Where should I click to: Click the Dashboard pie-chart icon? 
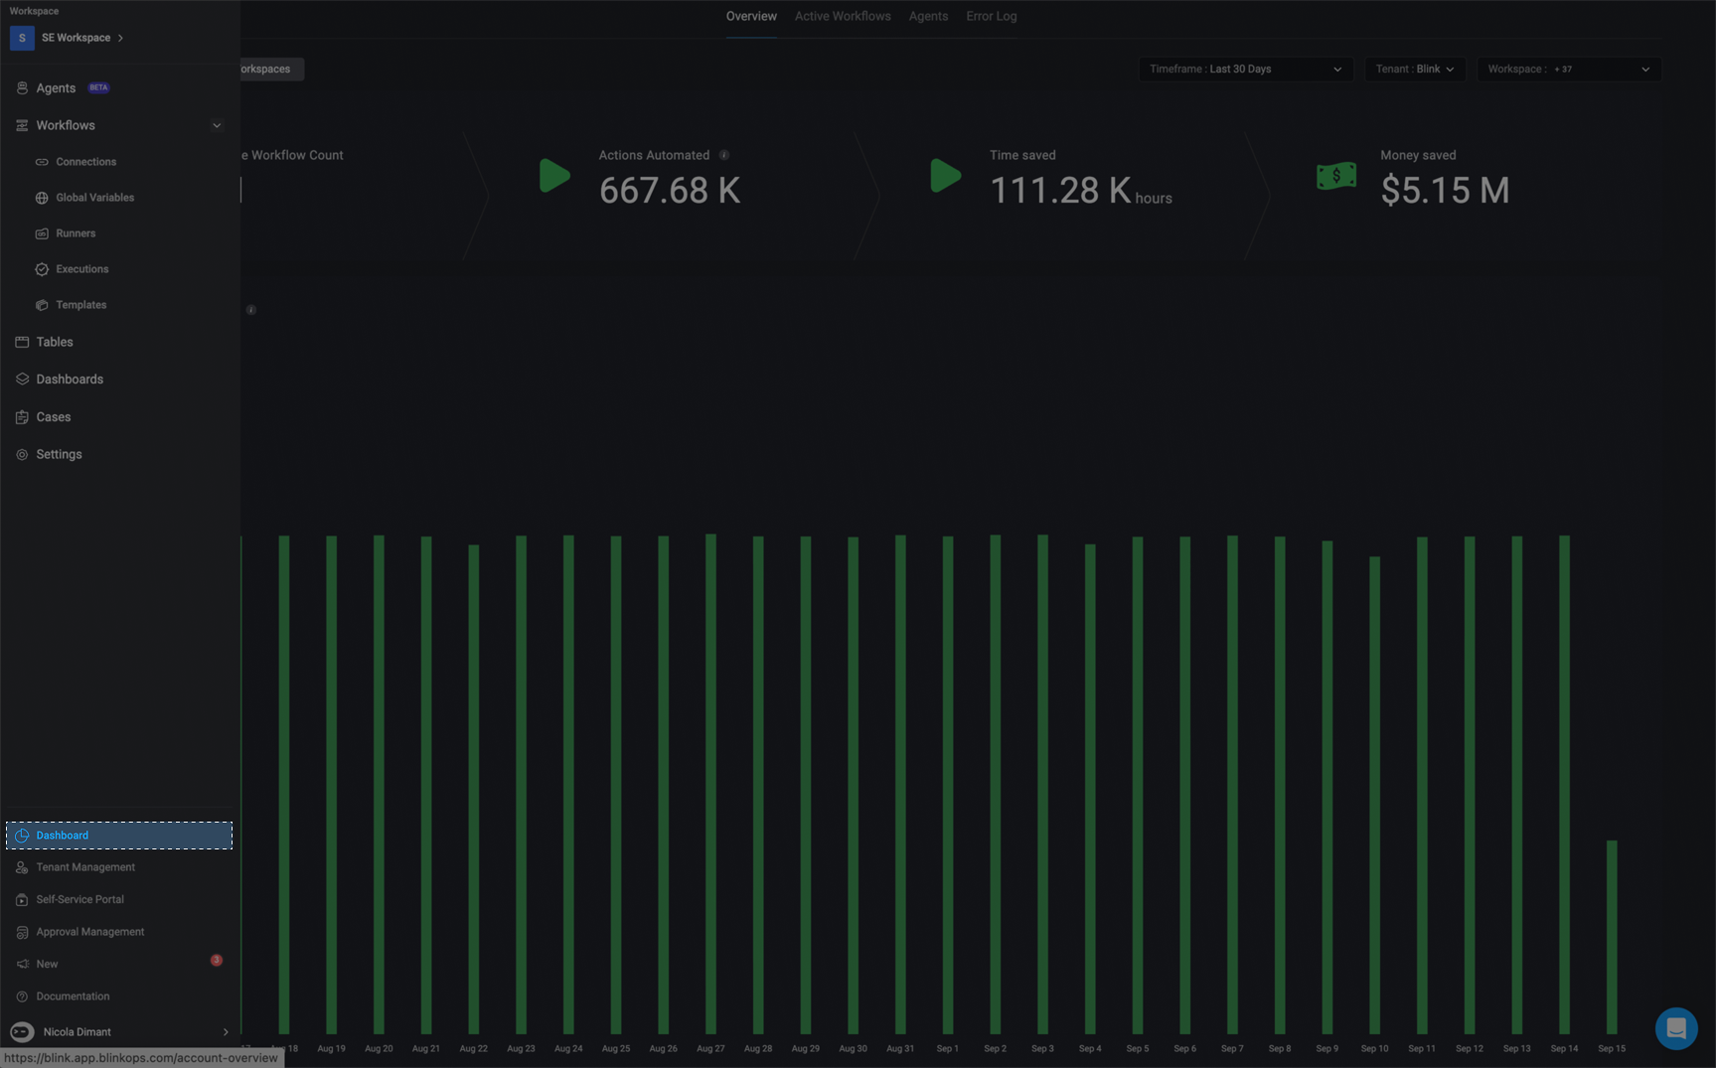(x=22, y=836)
